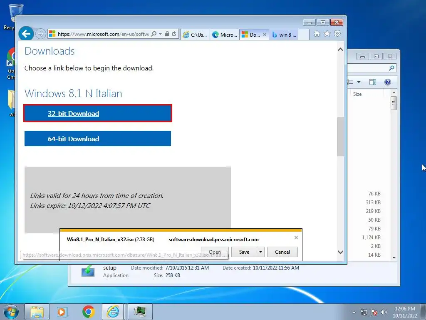Click the vertical scrollbar thumb of webpage

pos(340,137)
